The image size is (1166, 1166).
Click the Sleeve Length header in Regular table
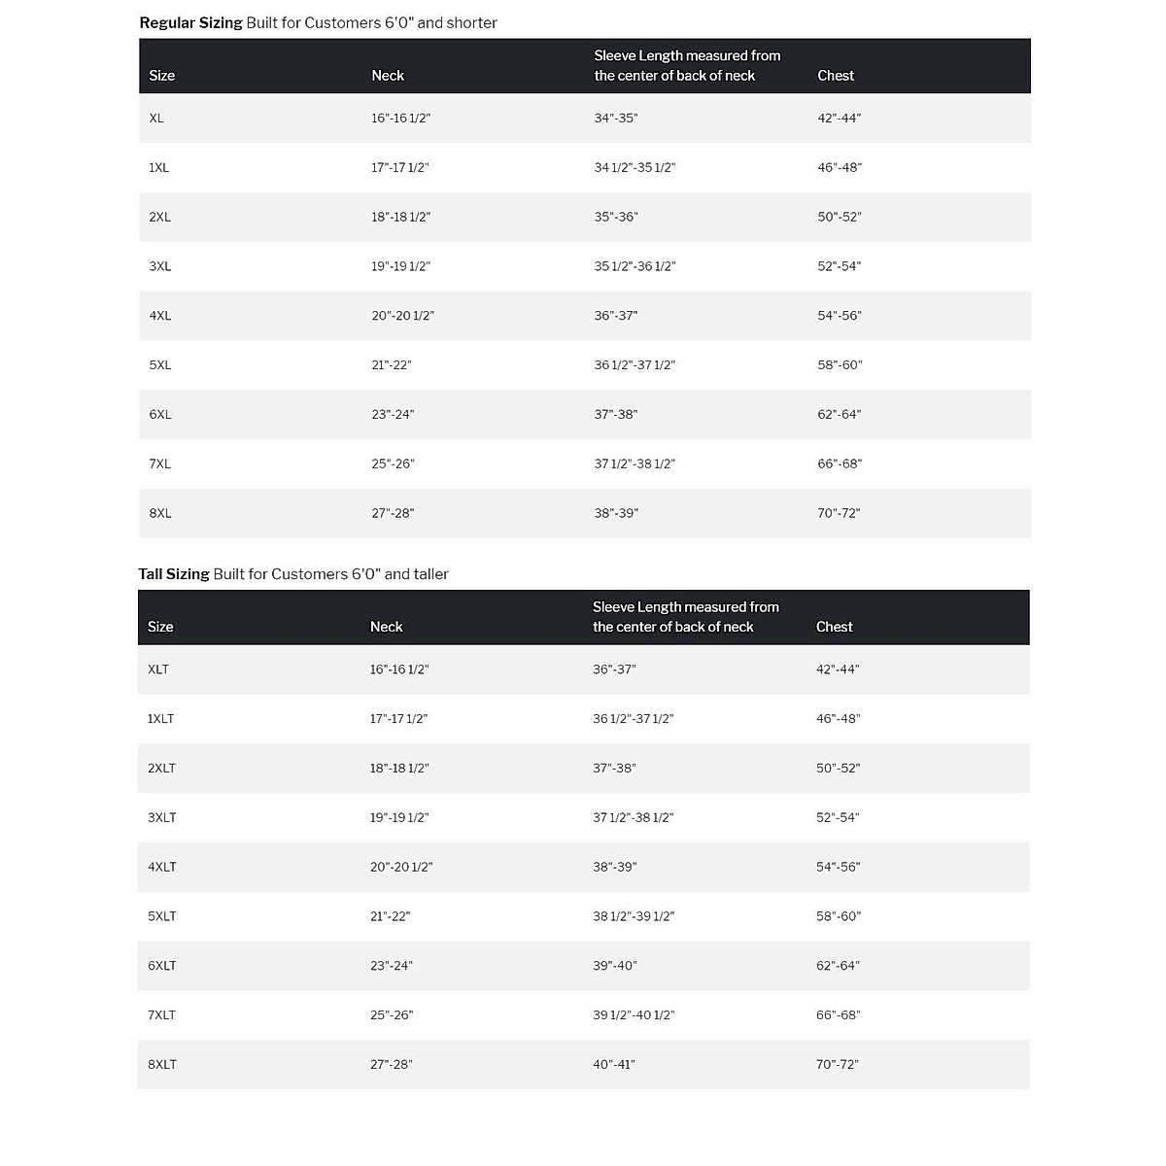coord(687,65)
